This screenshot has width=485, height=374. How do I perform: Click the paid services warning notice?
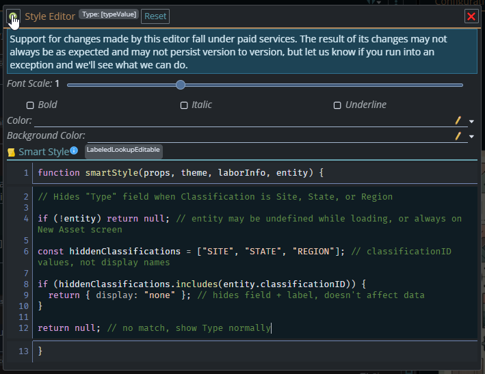click(x=242, y=51)
